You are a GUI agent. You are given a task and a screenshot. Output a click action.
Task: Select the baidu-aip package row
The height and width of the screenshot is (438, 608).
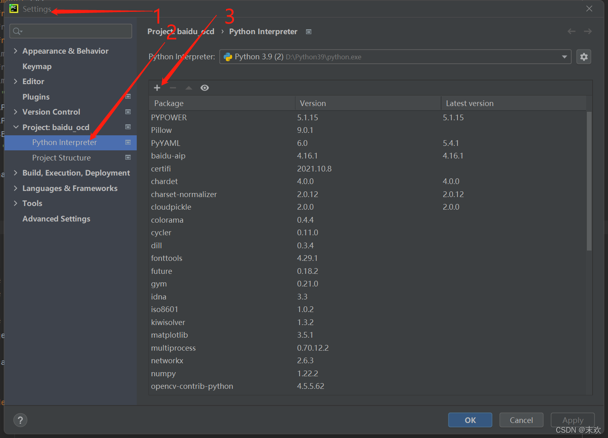368,156
